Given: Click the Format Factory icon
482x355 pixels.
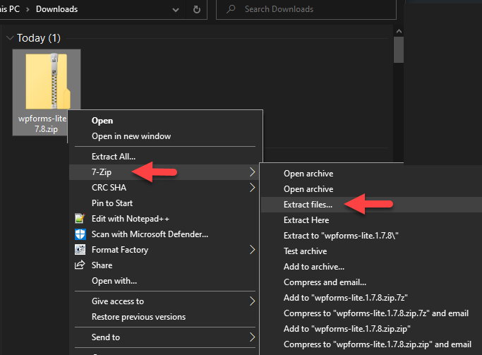Looking at the screenshot, I should click(80, 250).
